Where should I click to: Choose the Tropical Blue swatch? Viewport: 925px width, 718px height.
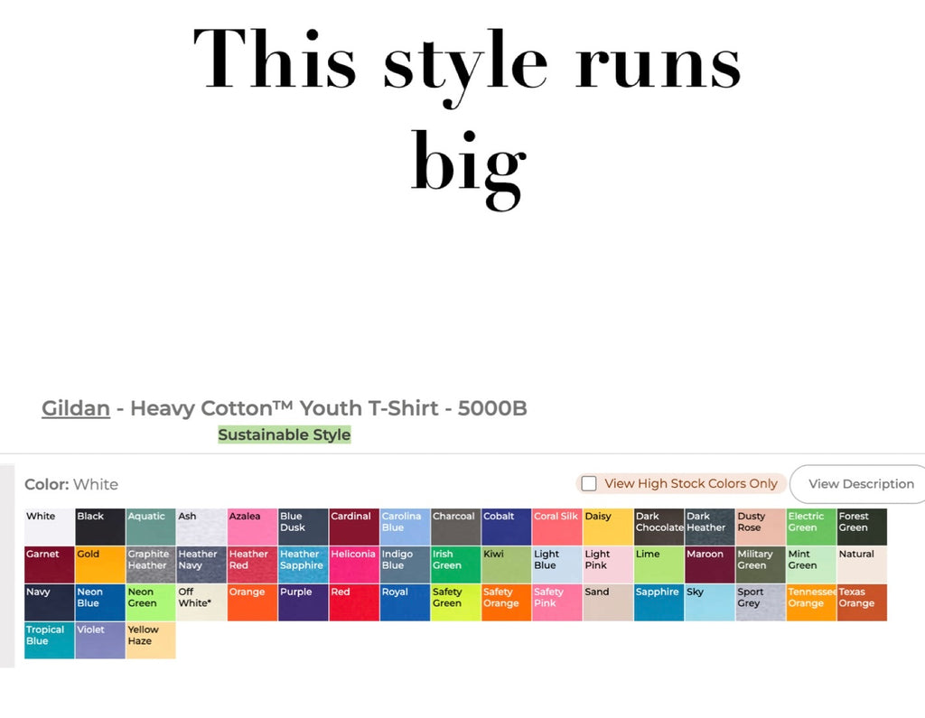coord(49,640)
